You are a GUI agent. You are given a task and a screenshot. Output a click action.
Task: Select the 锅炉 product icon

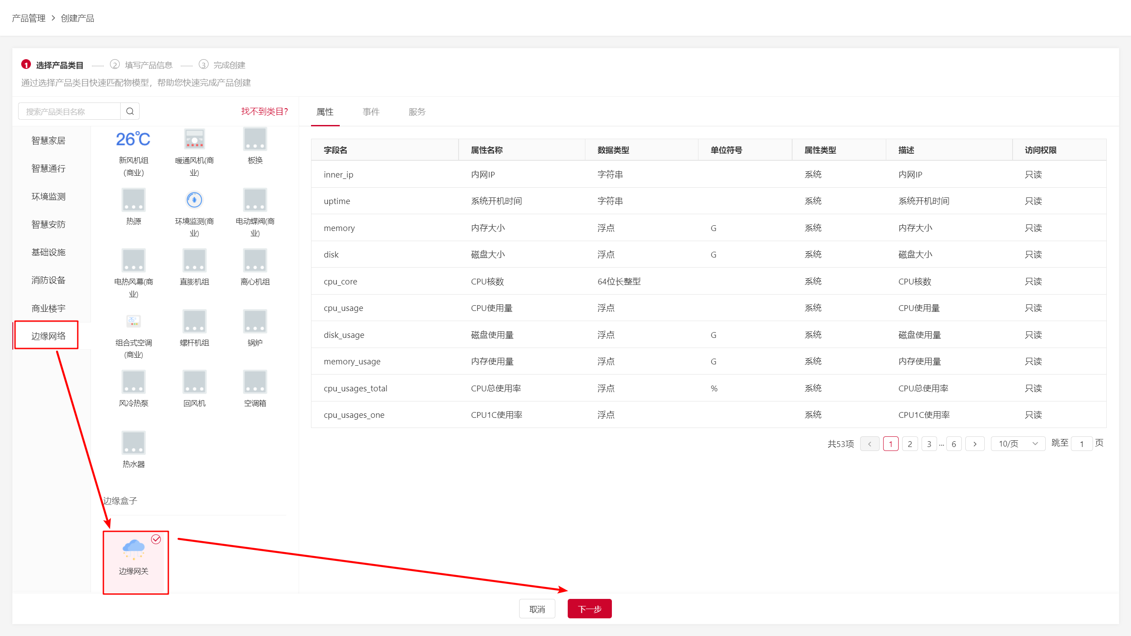255,321
